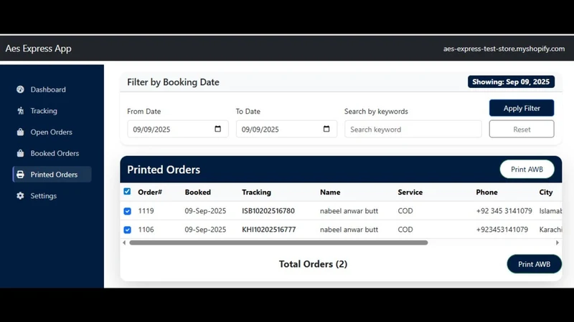This screenshot has height=322, width=574.
Task: Open the To Date calendar picker icon
Action: pyautogui.click(x=326, y=129)
